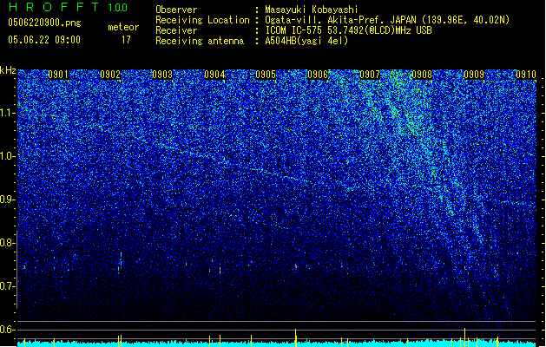Click the 0904 time marker

[x=214, y=75]
